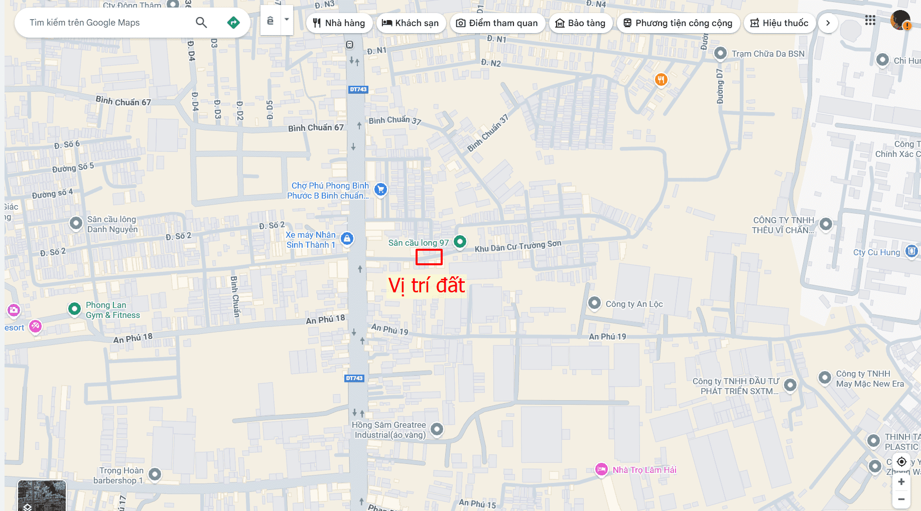This screenshot has height=511, width=921.
Task: Click the Chợ Phú Phong shopping cart pin
Action: click(x=381, y=190)
